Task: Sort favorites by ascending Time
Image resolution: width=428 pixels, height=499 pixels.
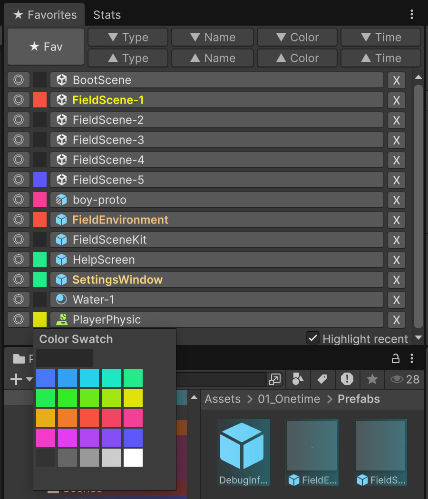Action: [x=380, y=58]
